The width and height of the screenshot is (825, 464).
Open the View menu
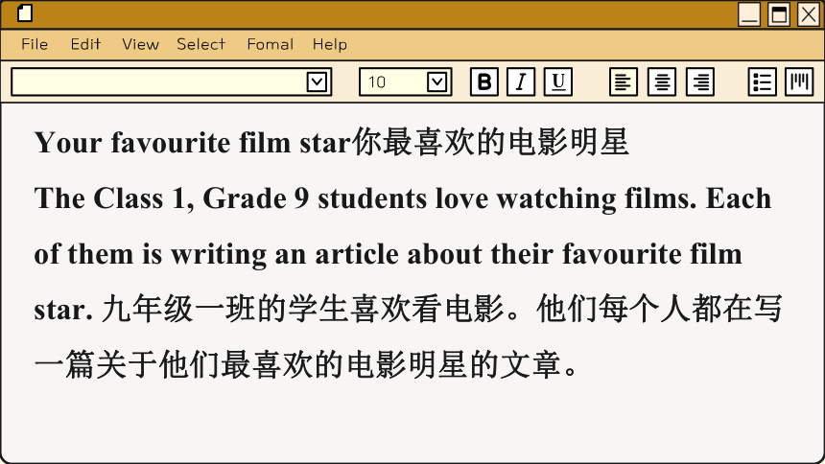[140, 44]
